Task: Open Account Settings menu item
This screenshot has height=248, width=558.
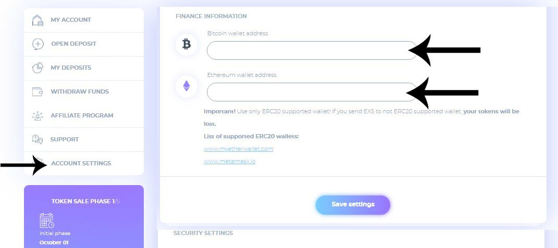Action: click(84, 163)
